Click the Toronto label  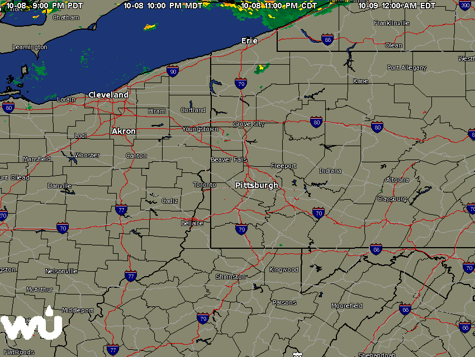pos(205,185)
